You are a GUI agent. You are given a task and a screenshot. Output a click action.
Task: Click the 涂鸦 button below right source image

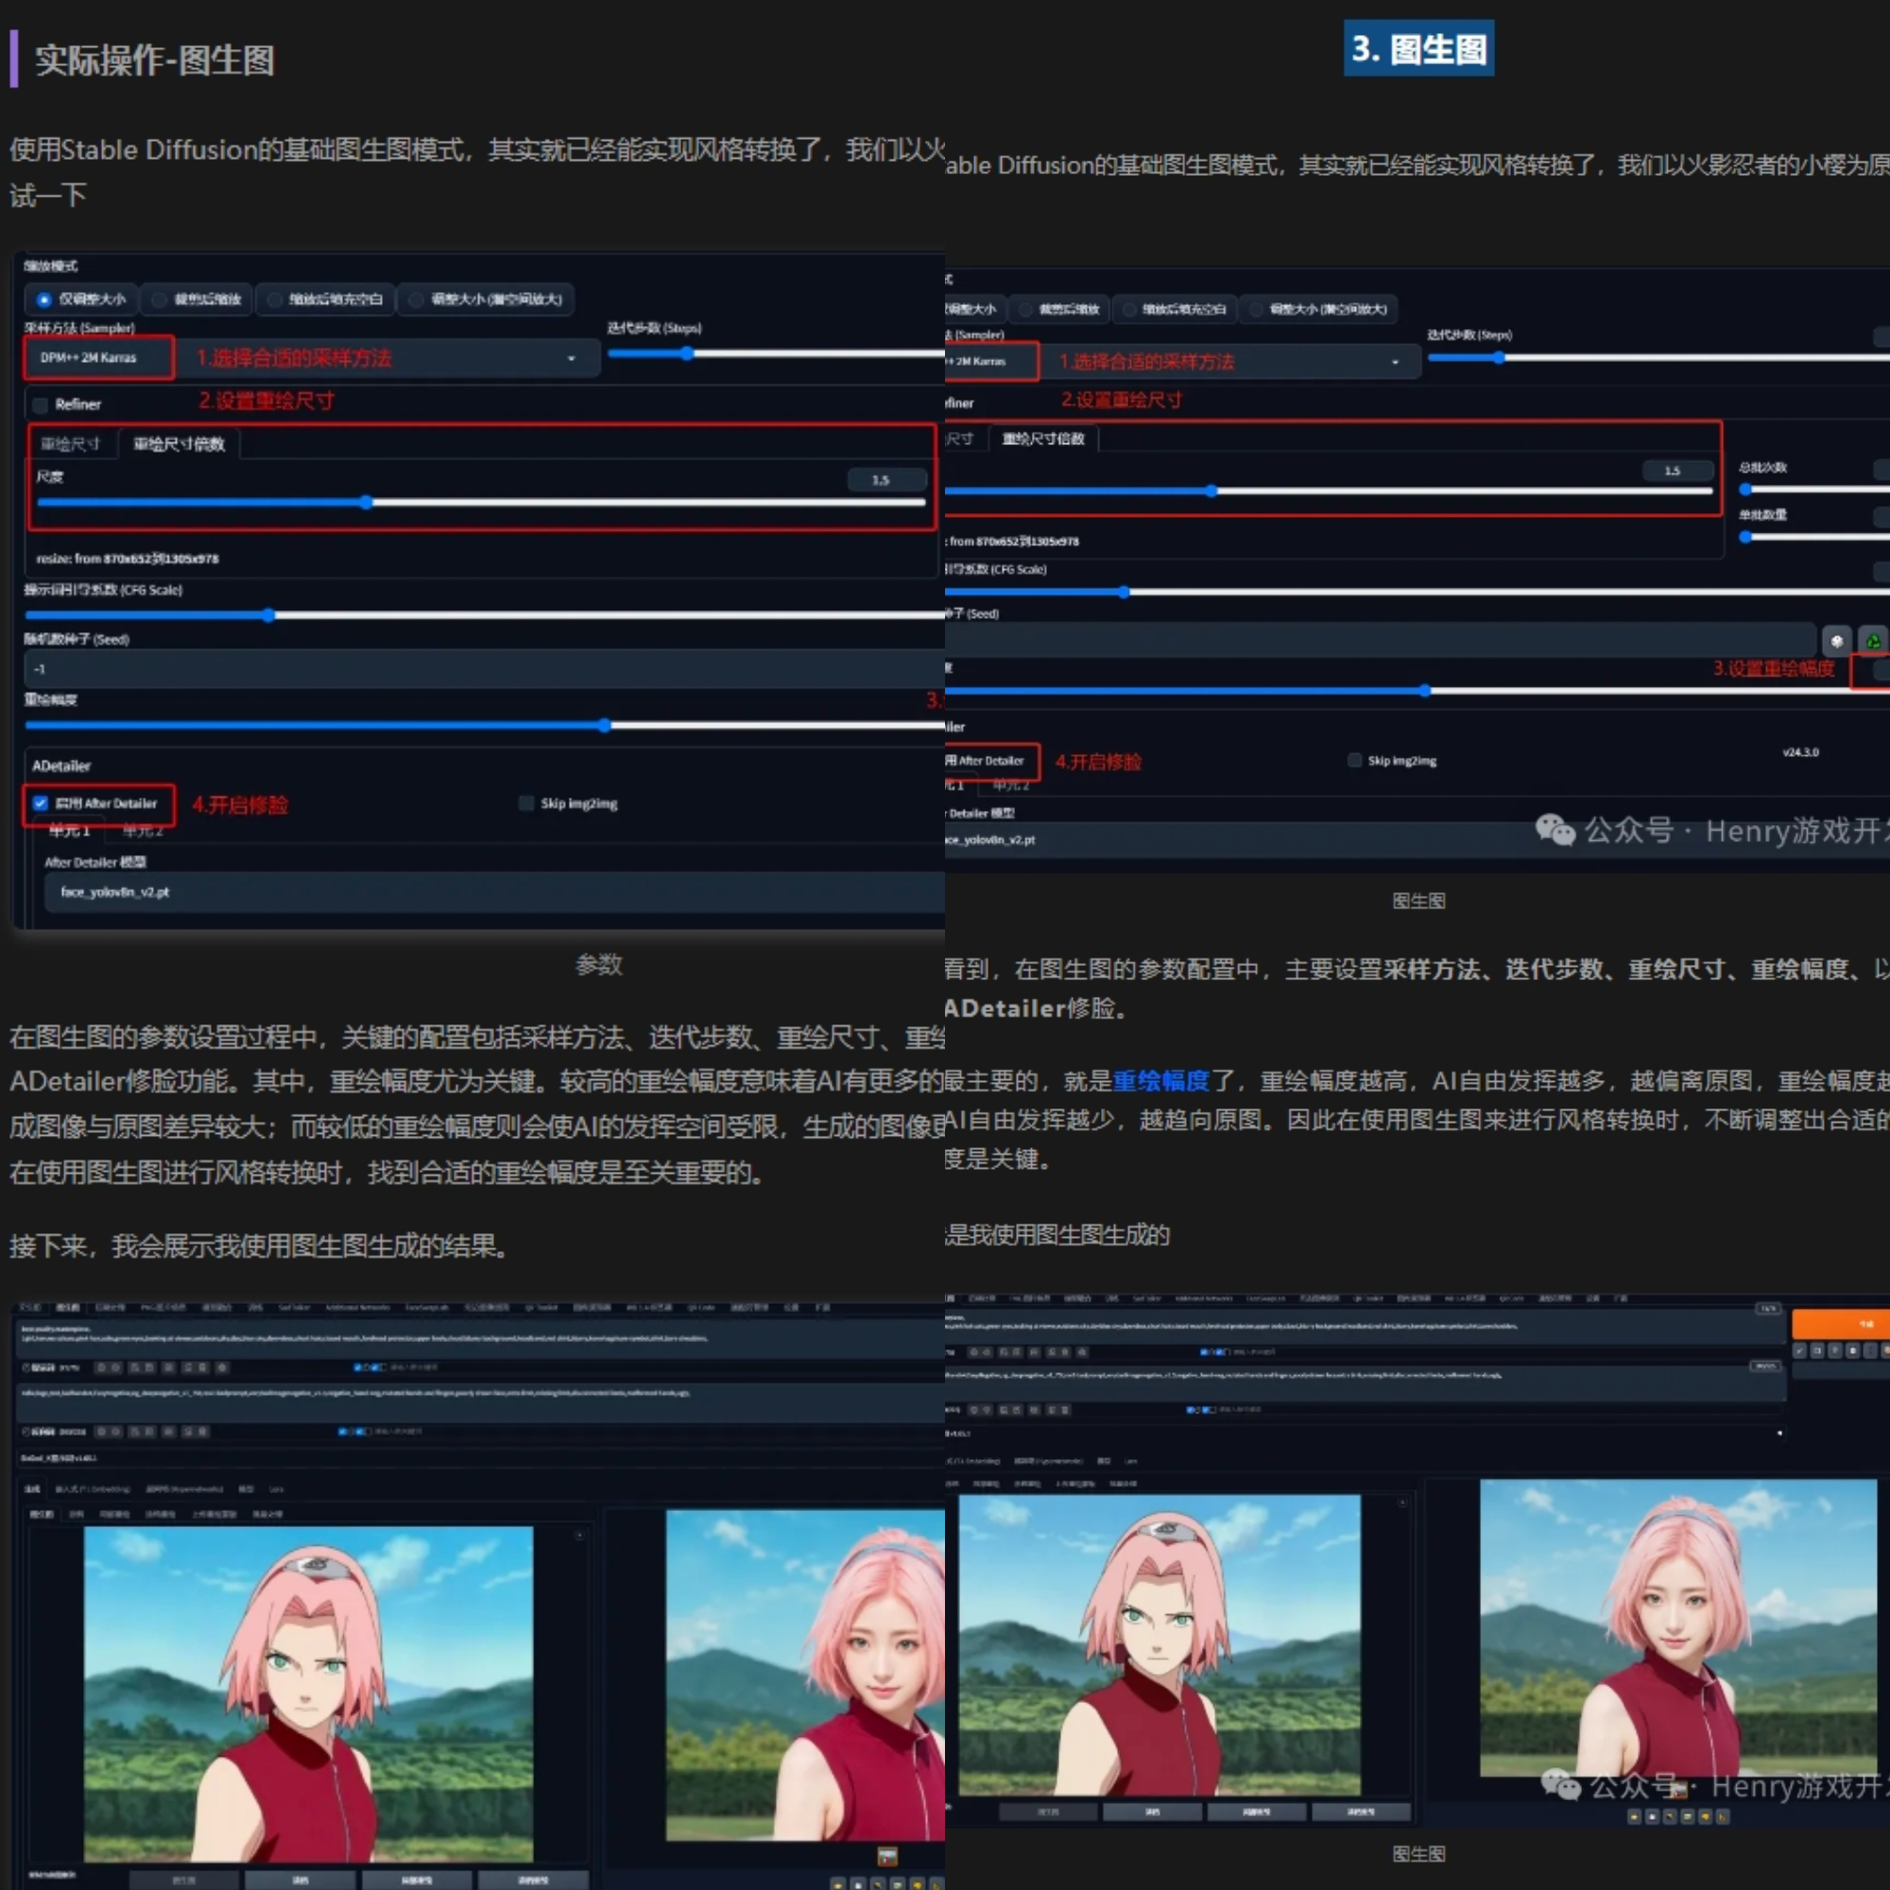click(x=1151, y=1812)
